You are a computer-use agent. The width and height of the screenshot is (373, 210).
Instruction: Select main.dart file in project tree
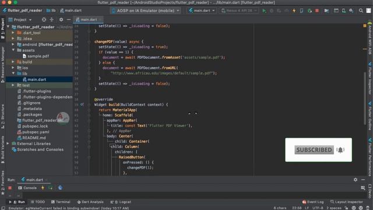(x=34, y=79)
